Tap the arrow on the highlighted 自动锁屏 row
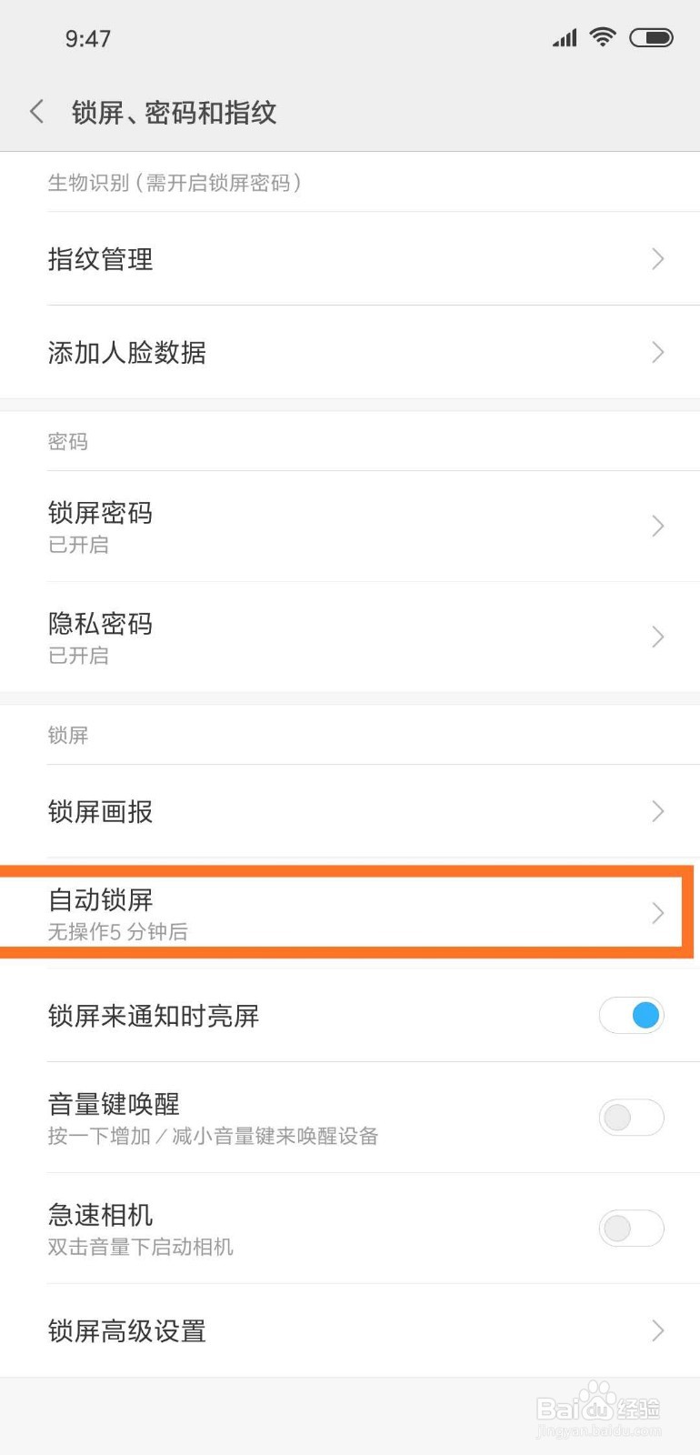Screen dimensions: 700x1455 point(658,913)
